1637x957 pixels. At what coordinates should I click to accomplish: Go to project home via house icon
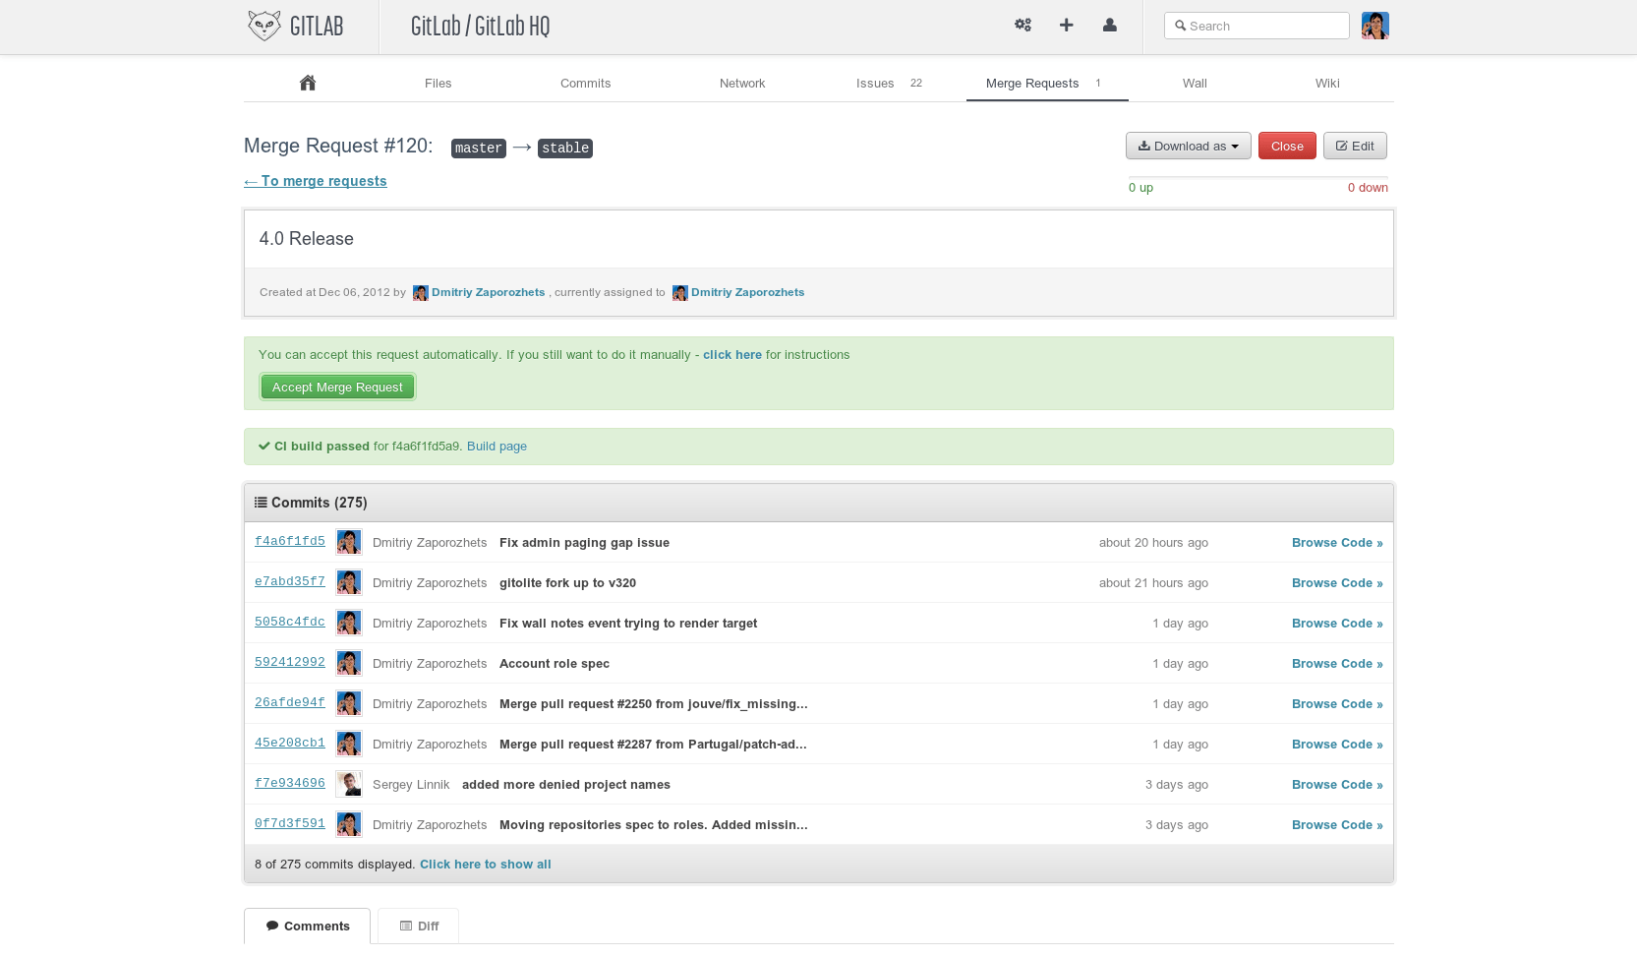click(x=308, y=84)
